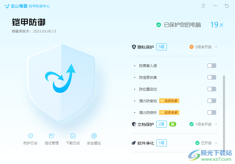The height and width of the screenshot is (164, 235).
Task: Click the 软件净化 leaf icon
Action: coord(134,143)
